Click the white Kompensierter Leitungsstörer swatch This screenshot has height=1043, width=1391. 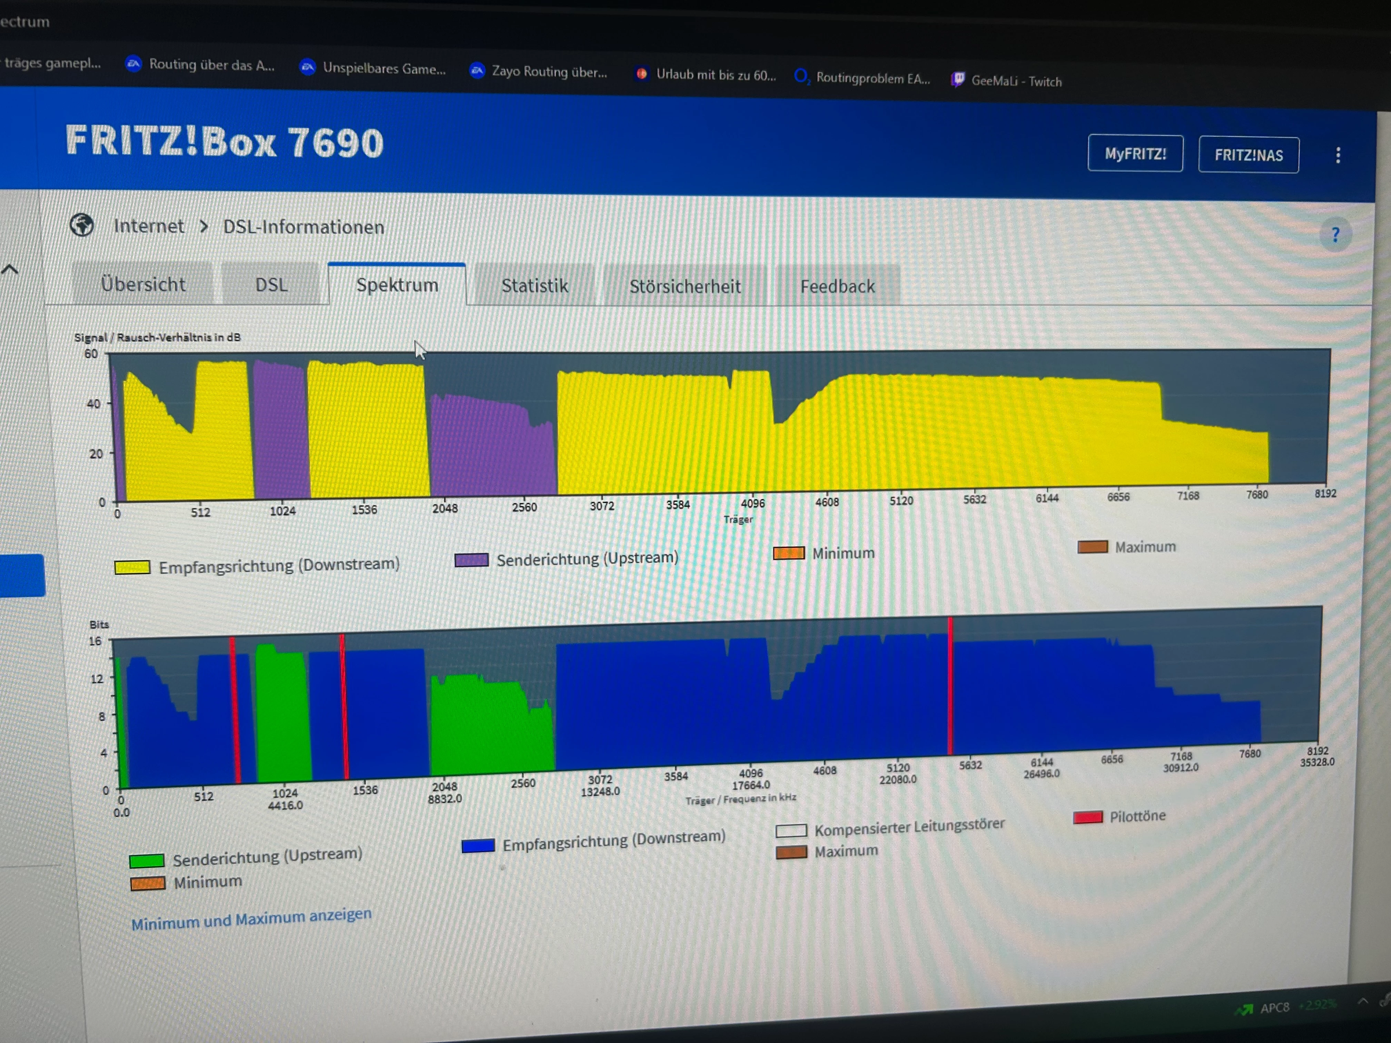(791, 831)
